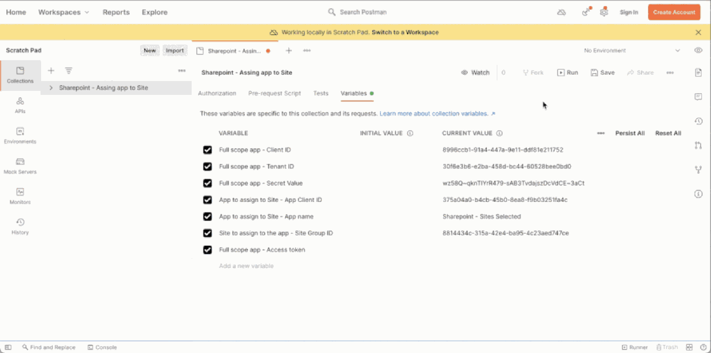Switch to the Tests tab
The image size is (711, 353).
(321, 93)
